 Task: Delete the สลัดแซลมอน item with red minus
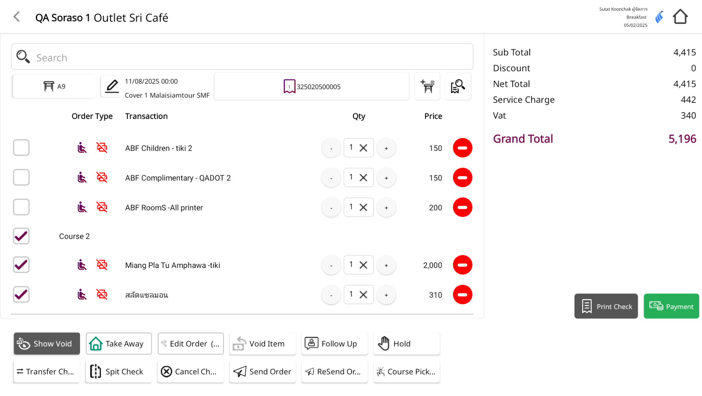pyautogui.click(x=462, y=295)
